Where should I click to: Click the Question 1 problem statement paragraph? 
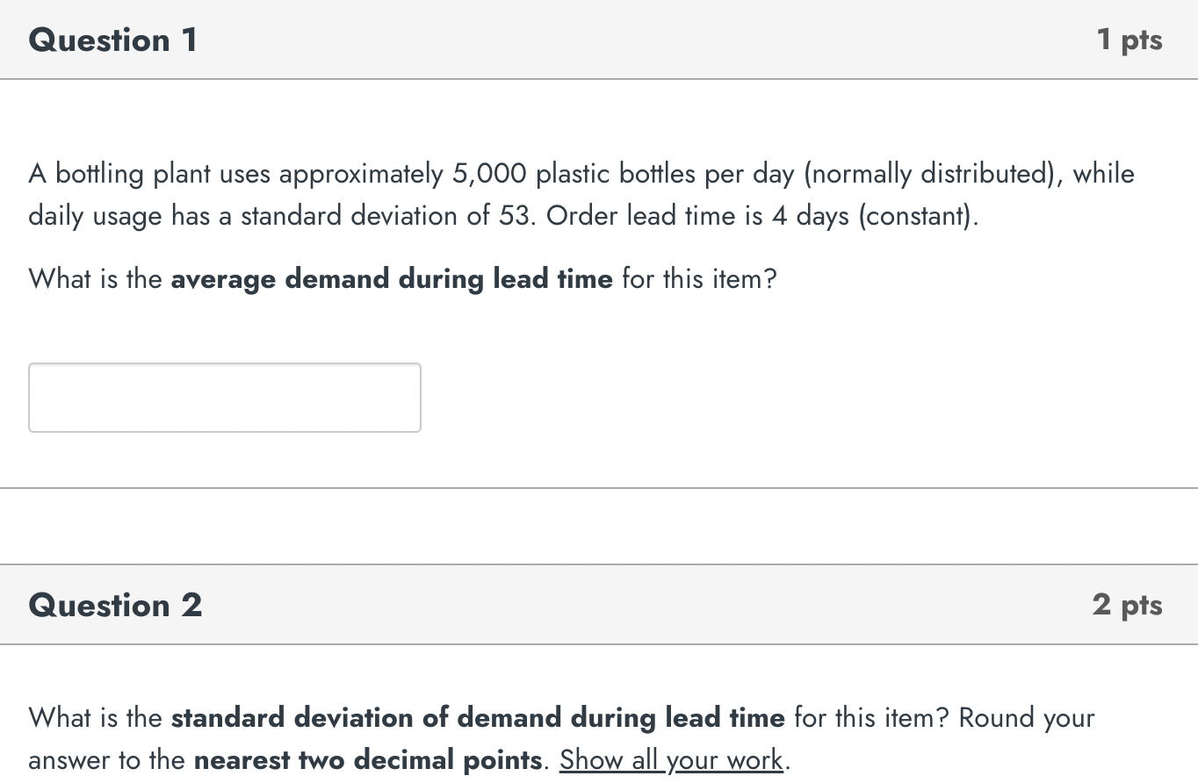pos(580,194)
